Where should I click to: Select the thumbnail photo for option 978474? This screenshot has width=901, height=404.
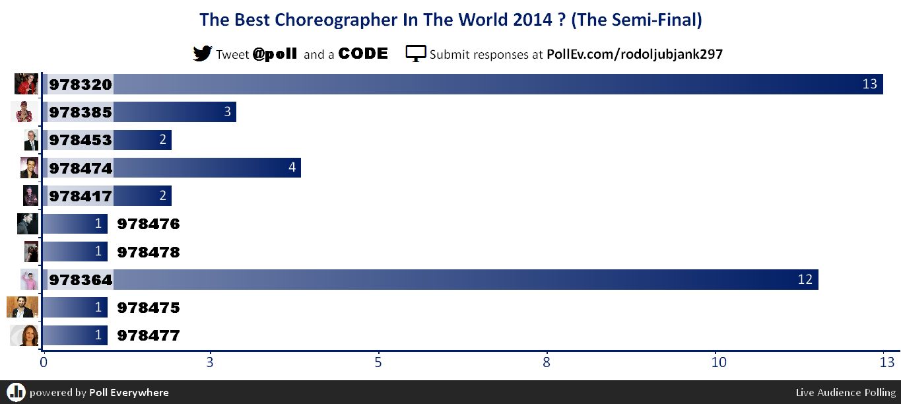tap(29, 168)
